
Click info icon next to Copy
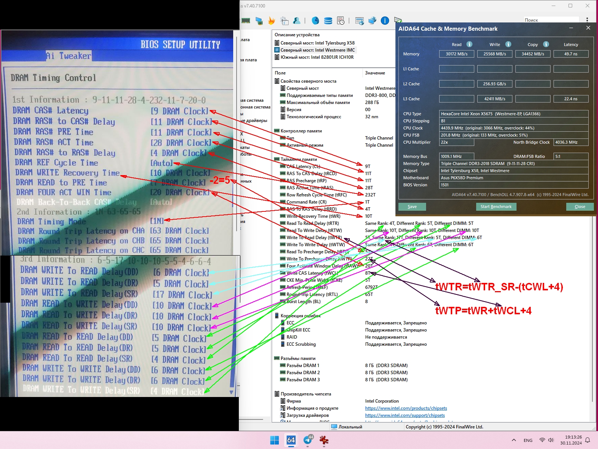pyautogui.click(x=546, y=44)
